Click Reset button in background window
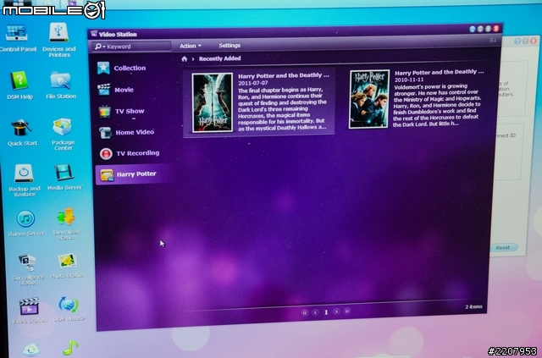Image resolution: width=542 pixels, height=358 pixels. point(503,247)
